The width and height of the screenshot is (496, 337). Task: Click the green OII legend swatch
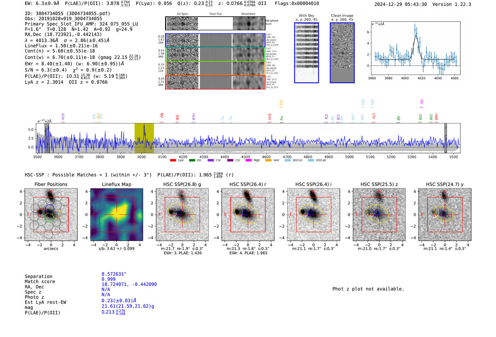click(192, 160)
